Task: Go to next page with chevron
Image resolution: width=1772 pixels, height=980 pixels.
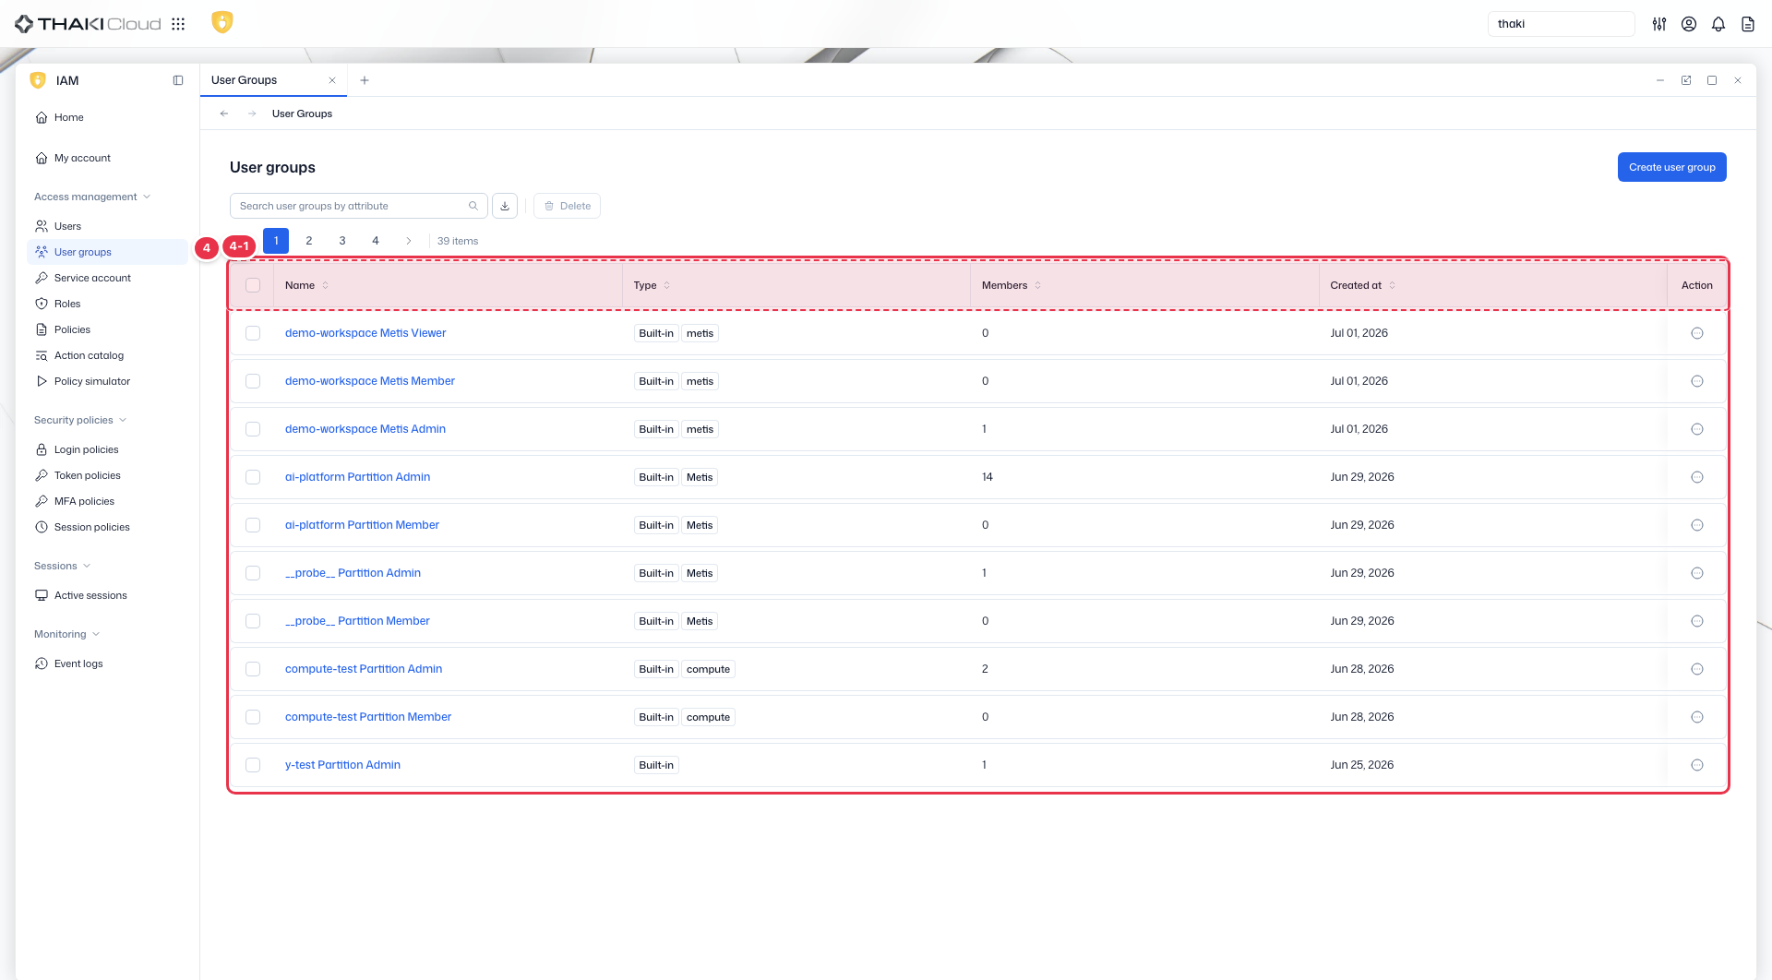Action: pos(409,241)
